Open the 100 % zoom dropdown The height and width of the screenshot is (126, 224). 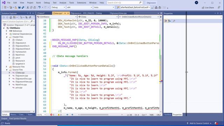[x=41, y=114]
